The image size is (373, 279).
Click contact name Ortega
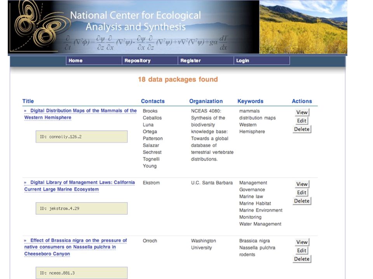coord(150,131)
